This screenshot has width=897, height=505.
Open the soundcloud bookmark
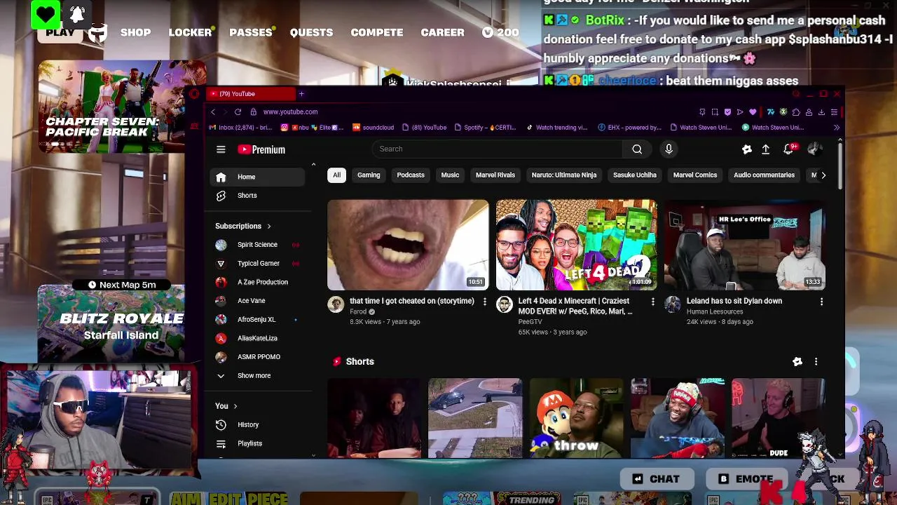tap(373, 128)
